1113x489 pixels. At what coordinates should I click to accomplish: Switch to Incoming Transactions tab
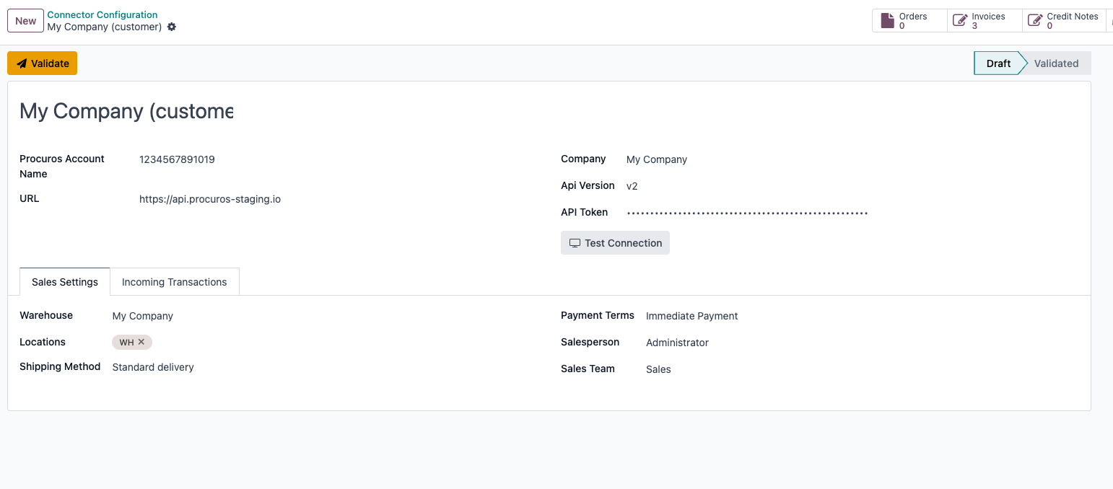(x=174, y=282)
